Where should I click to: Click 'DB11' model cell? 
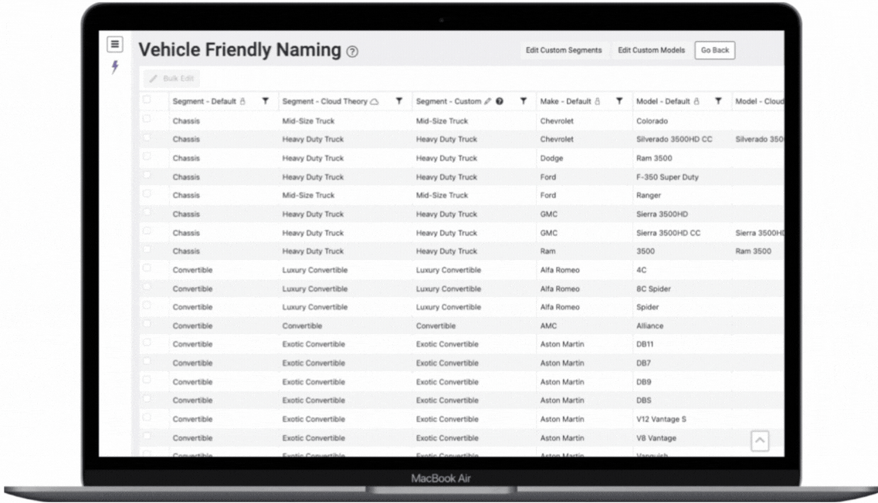point(645,344)
